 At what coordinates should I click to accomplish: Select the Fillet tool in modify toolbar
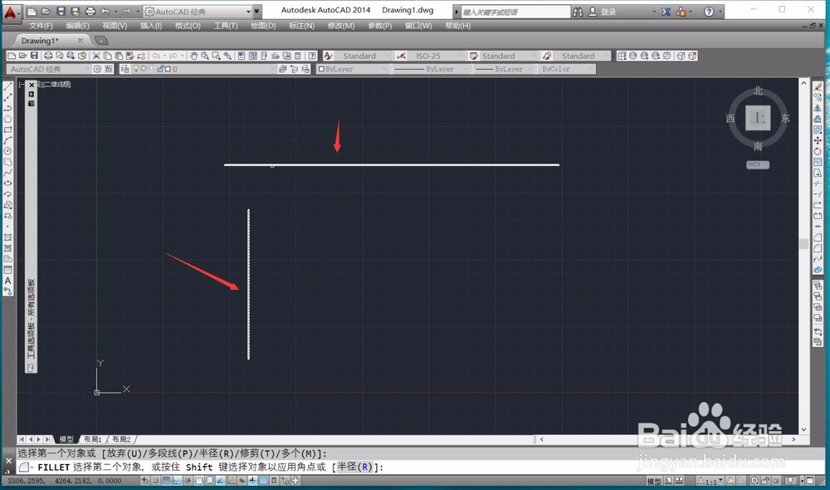point(818,248)
